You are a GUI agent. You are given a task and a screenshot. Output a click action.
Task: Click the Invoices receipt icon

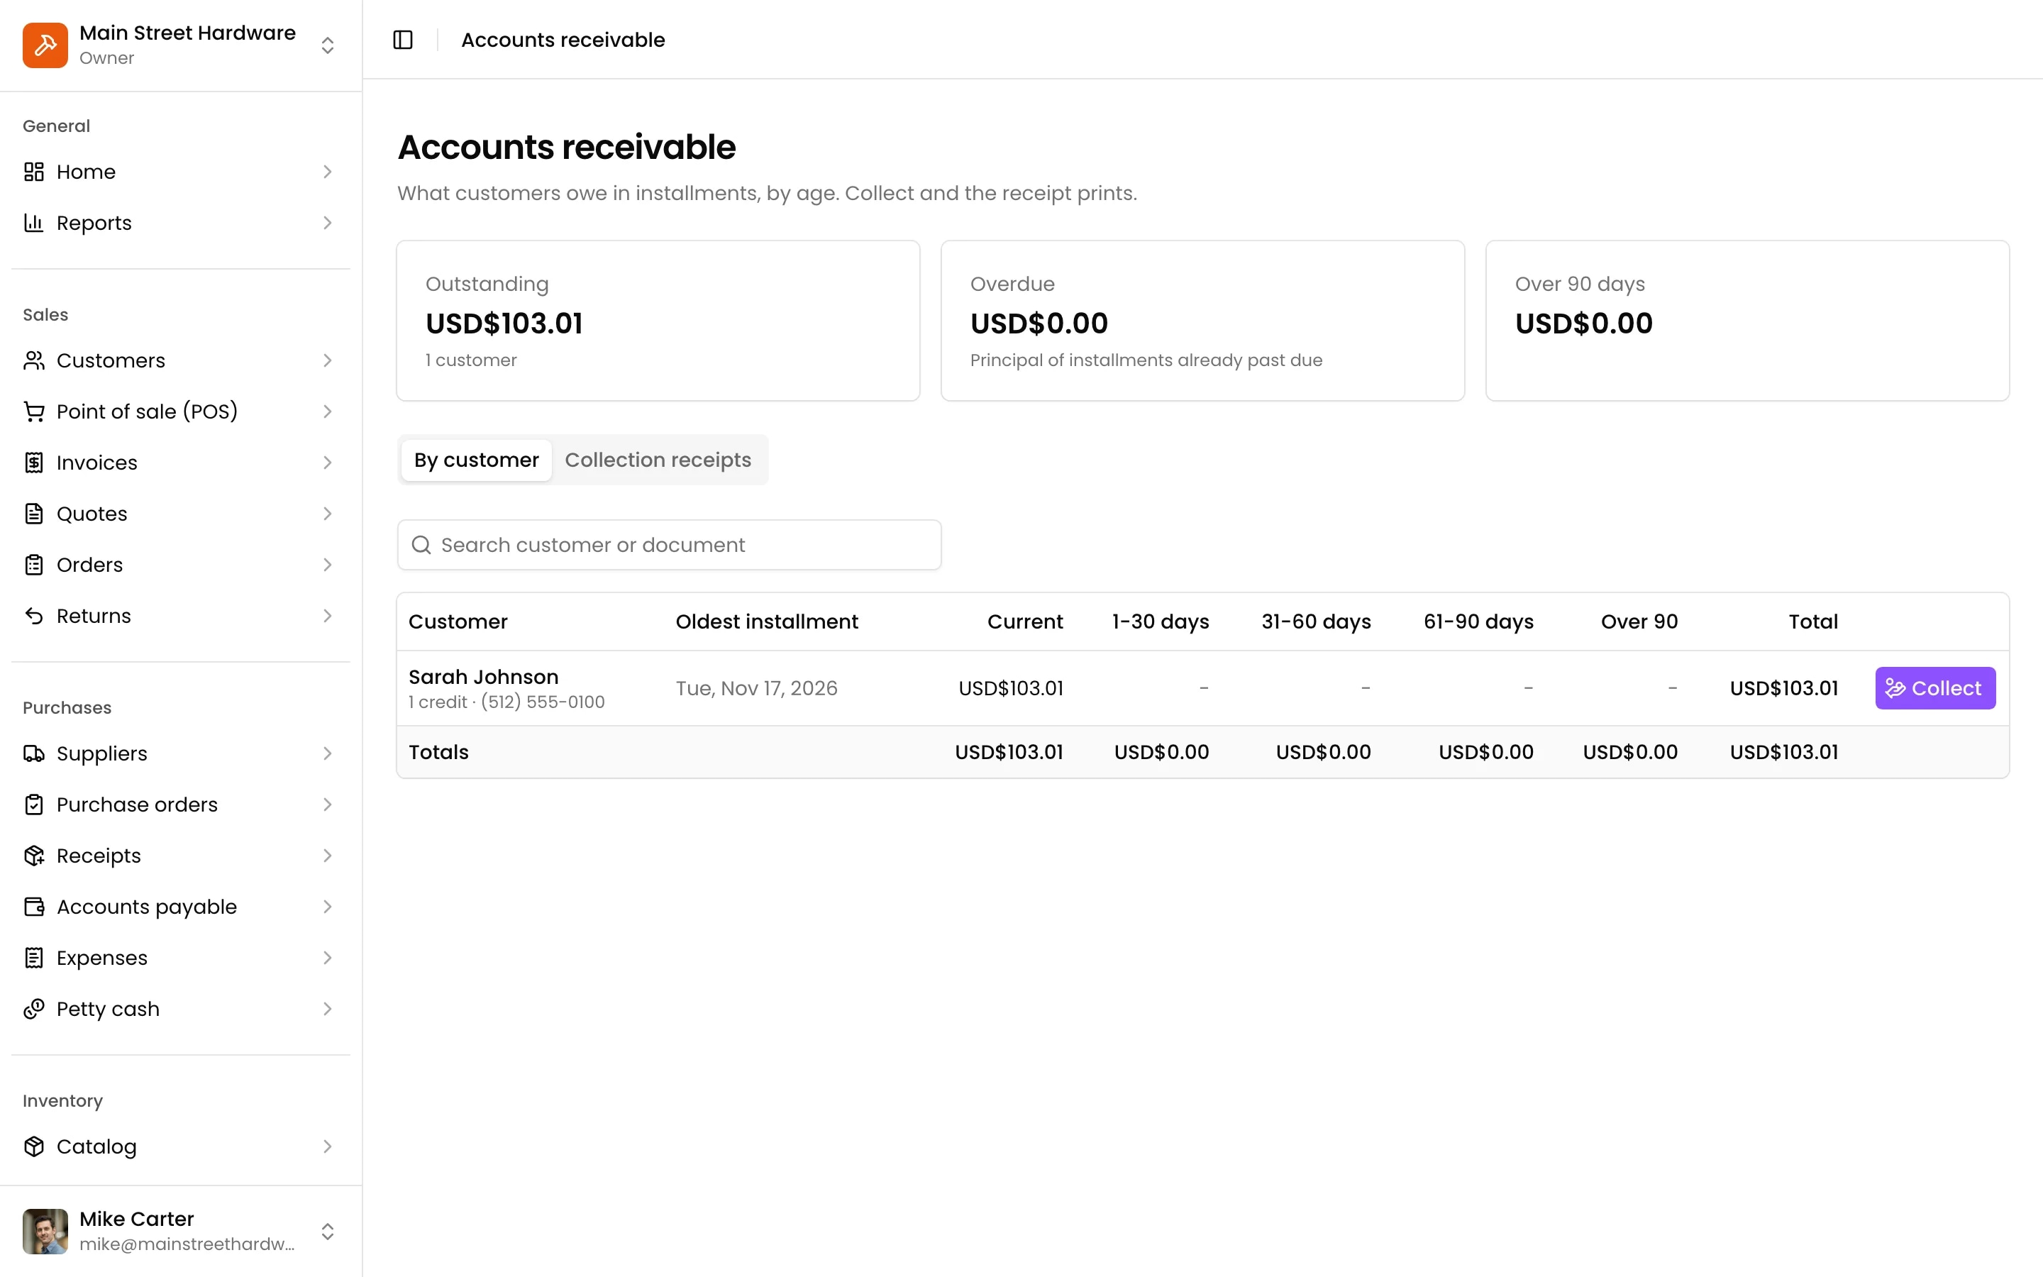[x=34, y=463]
